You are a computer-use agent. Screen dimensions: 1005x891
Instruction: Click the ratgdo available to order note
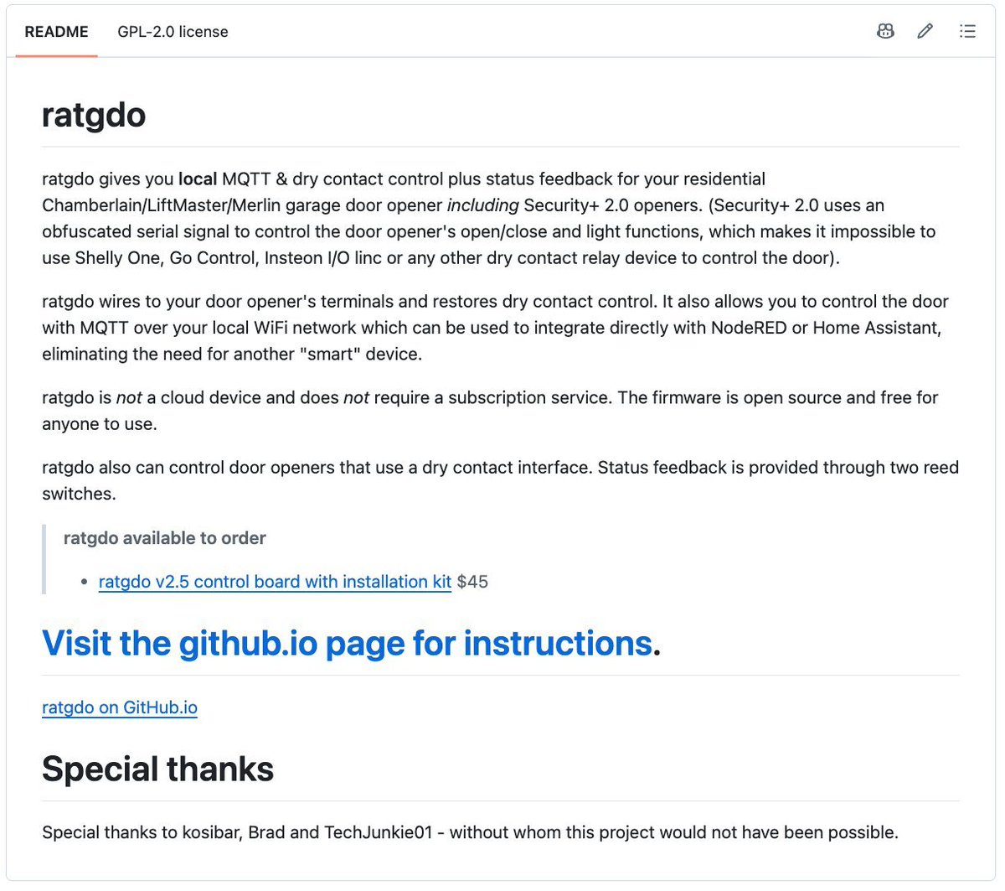(165, 538)
